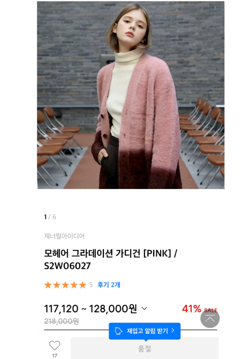243x359 pixels.
Task: Click the first orange star
Action: click(x=48, y=285)
